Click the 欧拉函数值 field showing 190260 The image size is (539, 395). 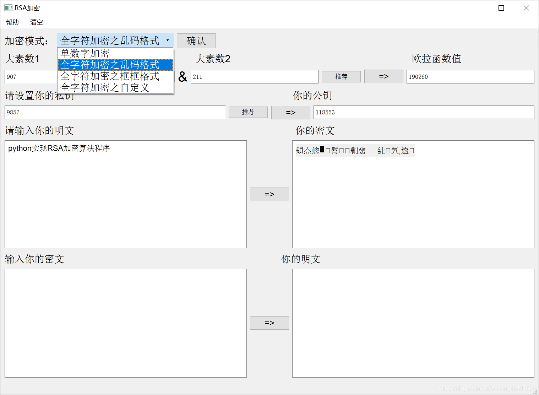coord(470,77)
